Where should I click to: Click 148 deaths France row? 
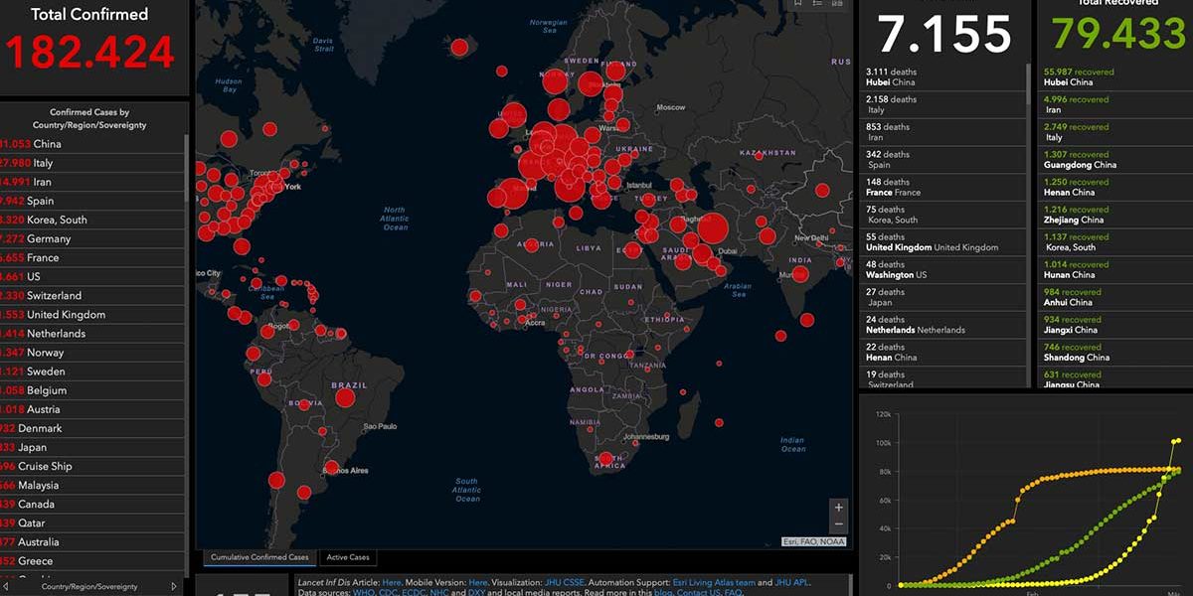[942, 187]
